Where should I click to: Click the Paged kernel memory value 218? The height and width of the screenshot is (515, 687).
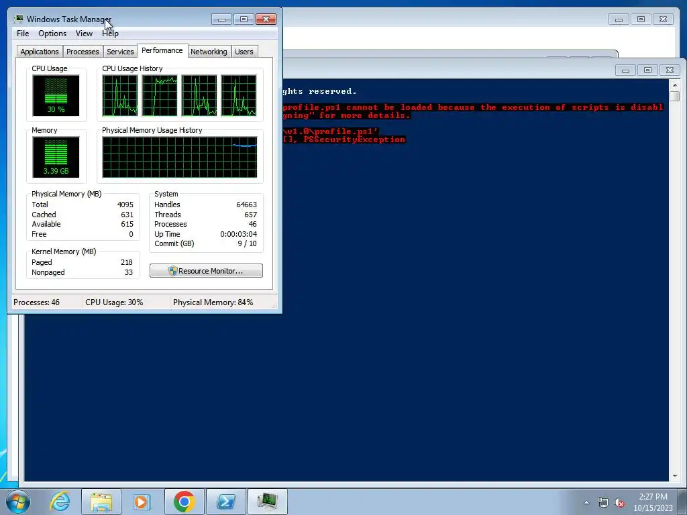click(x=127, y=262)
